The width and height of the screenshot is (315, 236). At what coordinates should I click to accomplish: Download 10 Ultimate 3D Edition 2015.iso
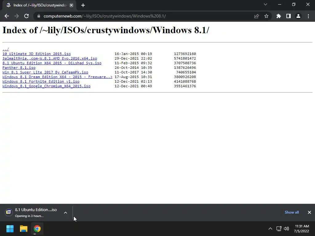(x=37, y=54)
